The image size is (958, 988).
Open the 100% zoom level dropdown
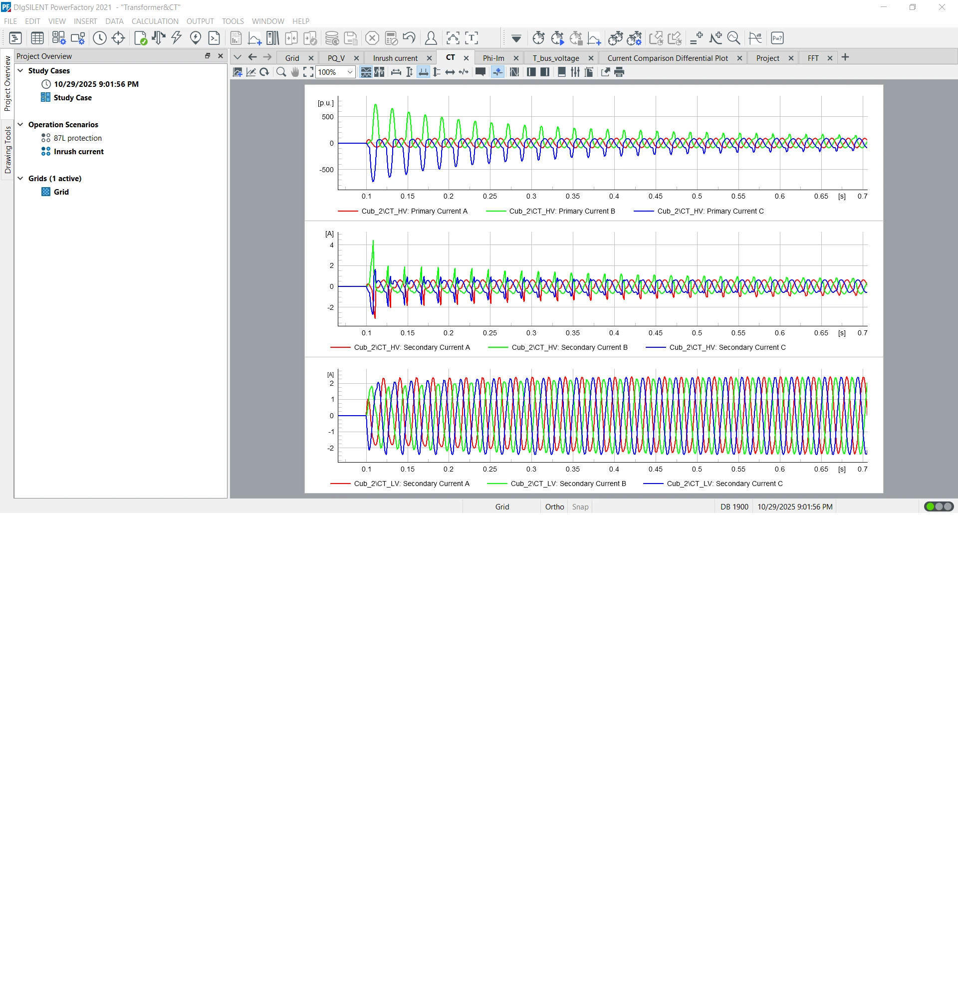click(350, 72)
